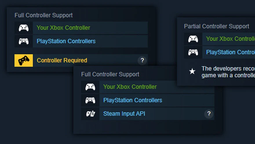This screenshot has height=144, width=255.
Task: Click the Xbox gamepad icon in the Partial Controller Support panel
Action: coord(193,39)
